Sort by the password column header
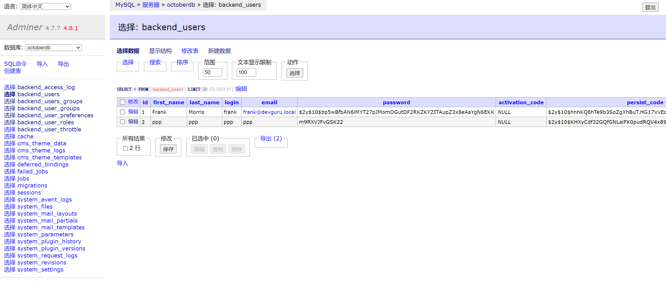Image resolution: width=666 pixels, height=285 pixels. click(396, 102)
